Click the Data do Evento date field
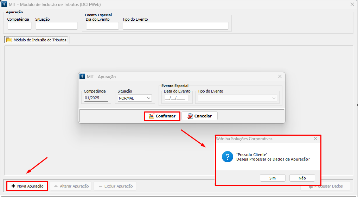The image size is (358, 197). pos(176,98)
